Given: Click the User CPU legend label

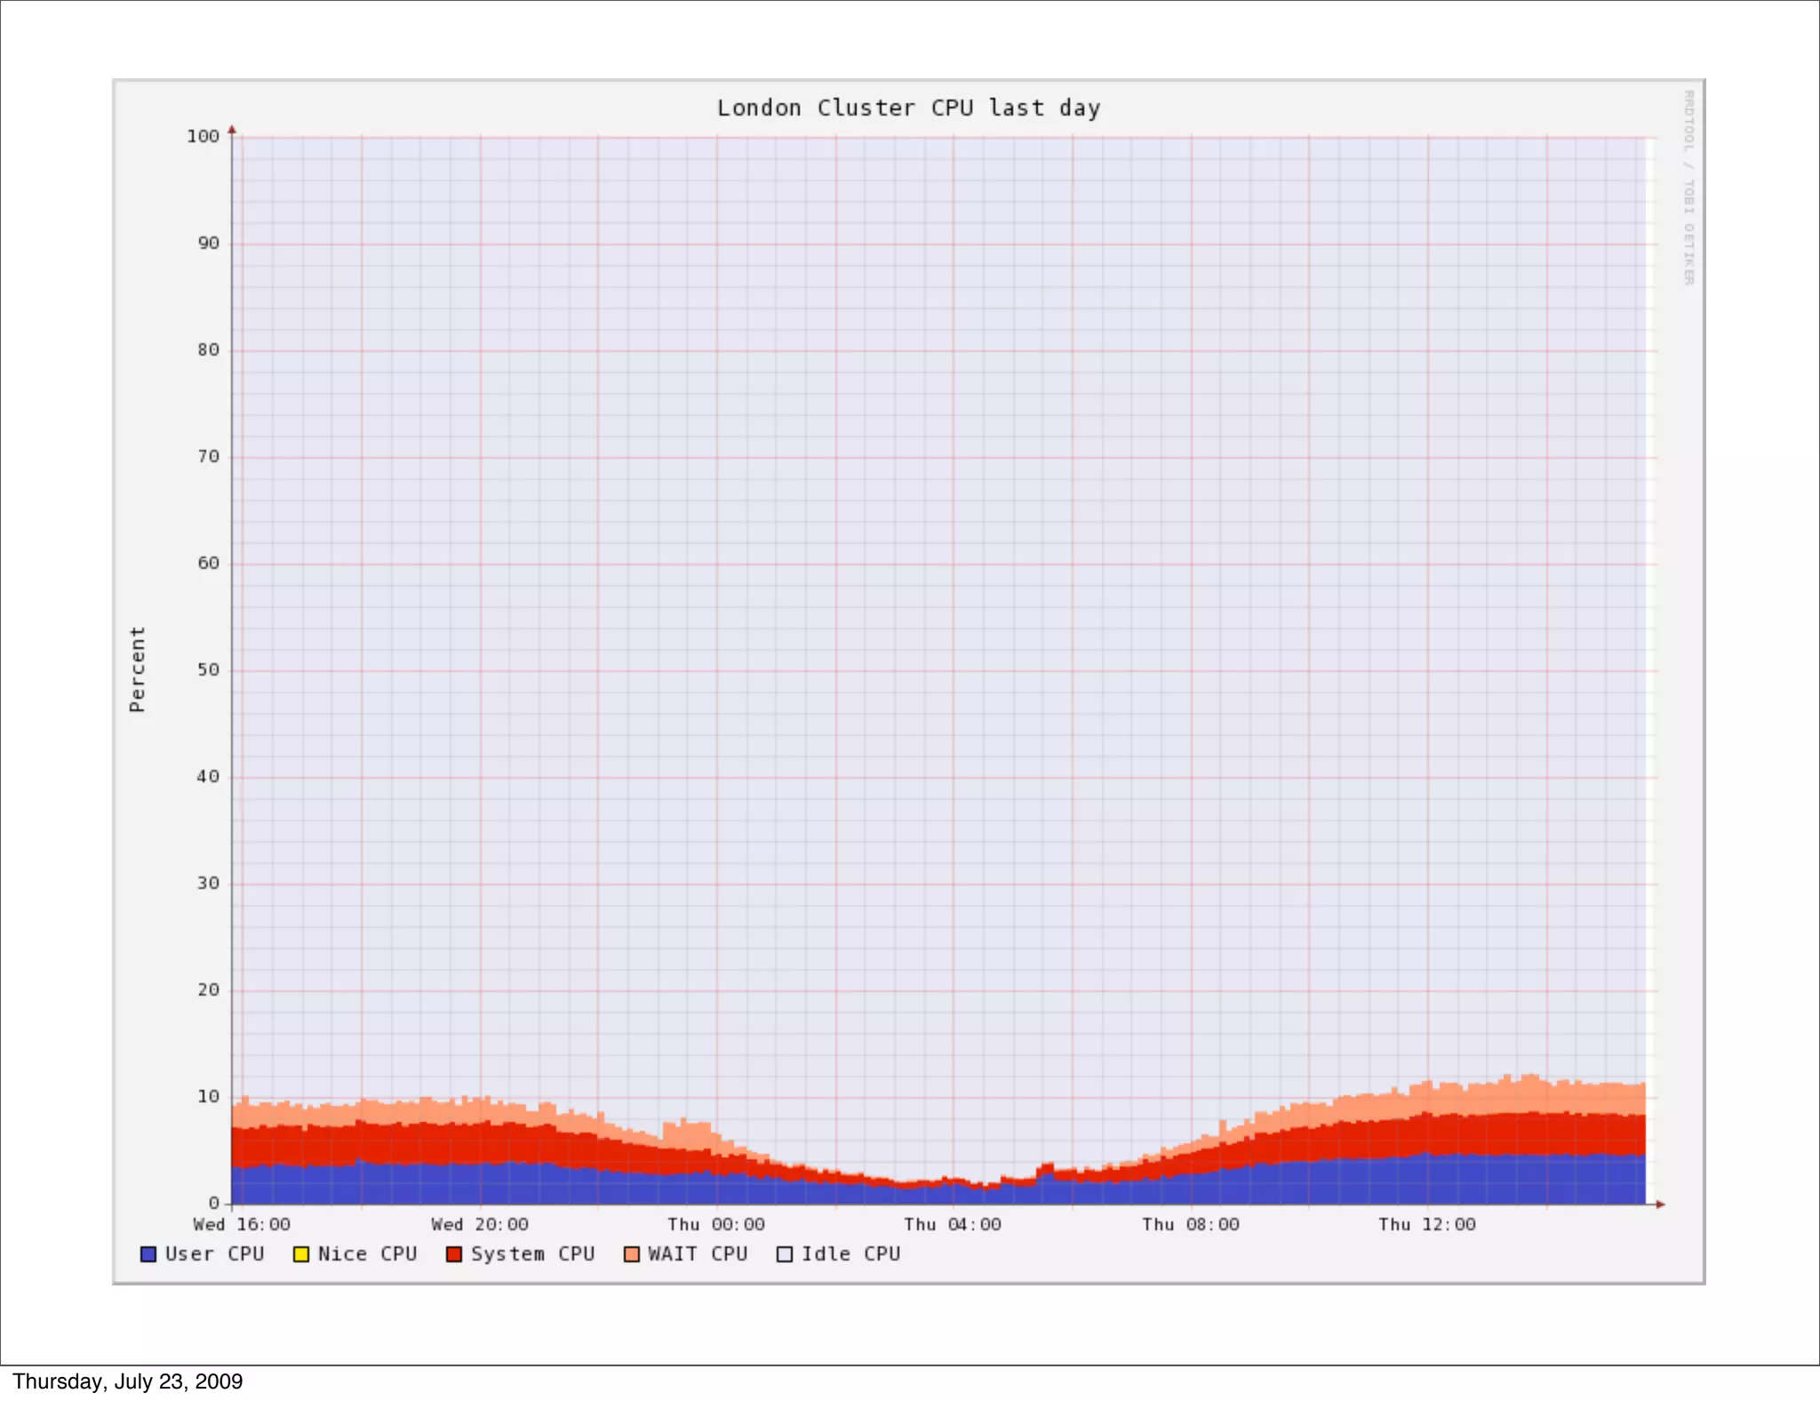Looking at the screenshot, I should (x=214, y=1254).
